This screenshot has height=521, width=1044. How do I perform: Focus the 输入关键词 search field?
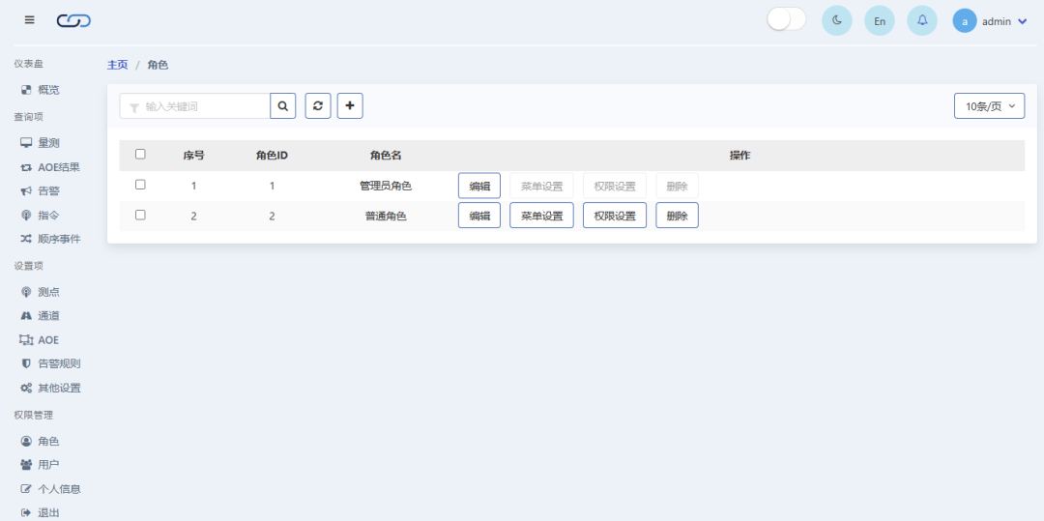195,105
